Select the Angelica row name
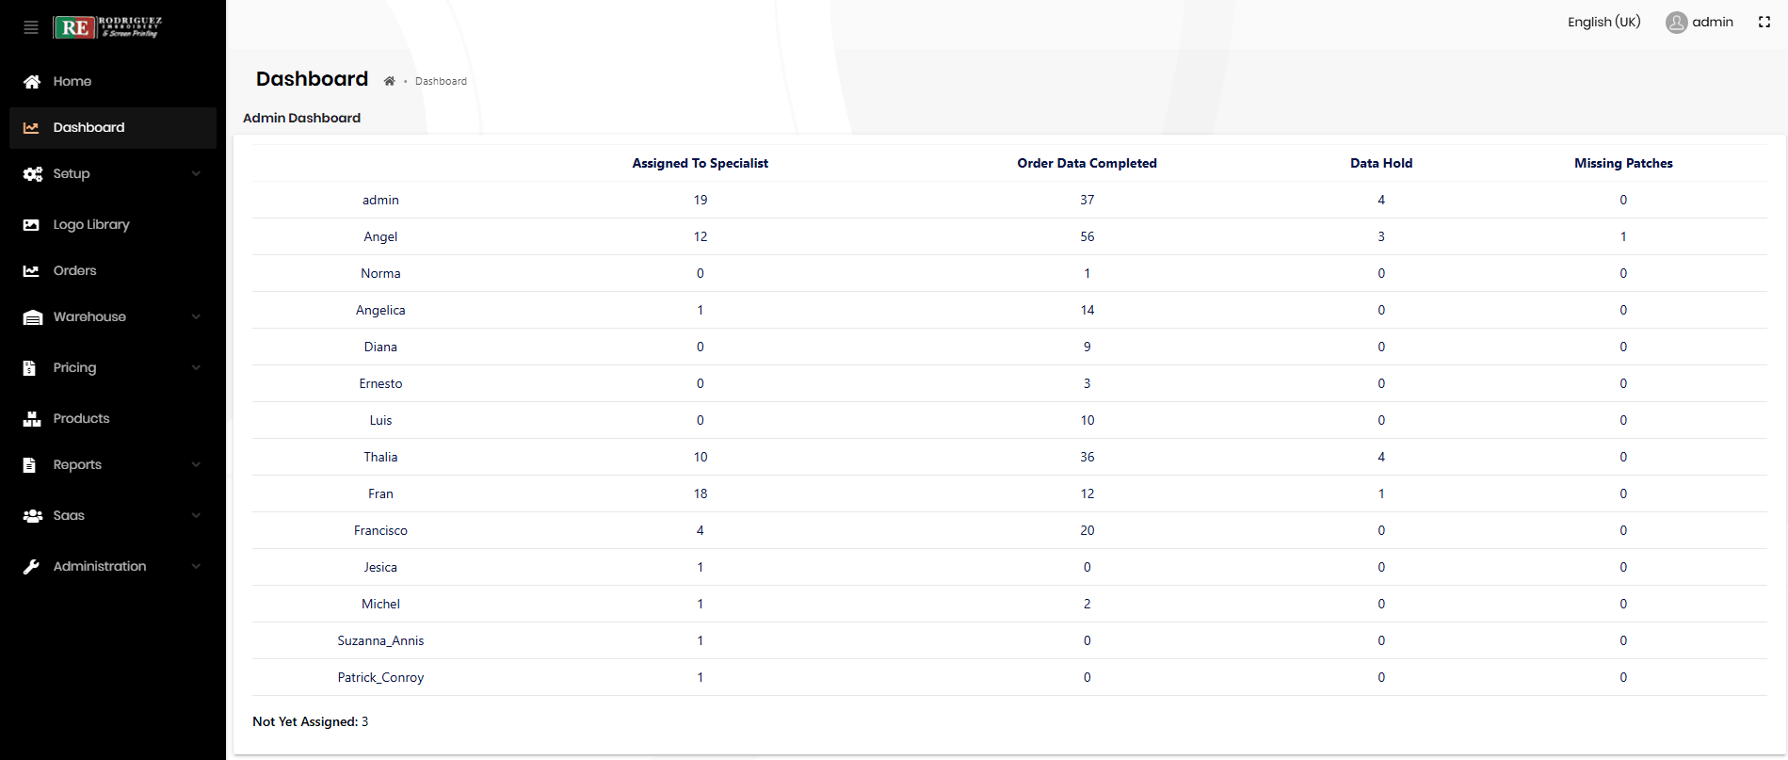Image resolution: width=1788 pixels, height=760 pixels. (x=380, y=311)
